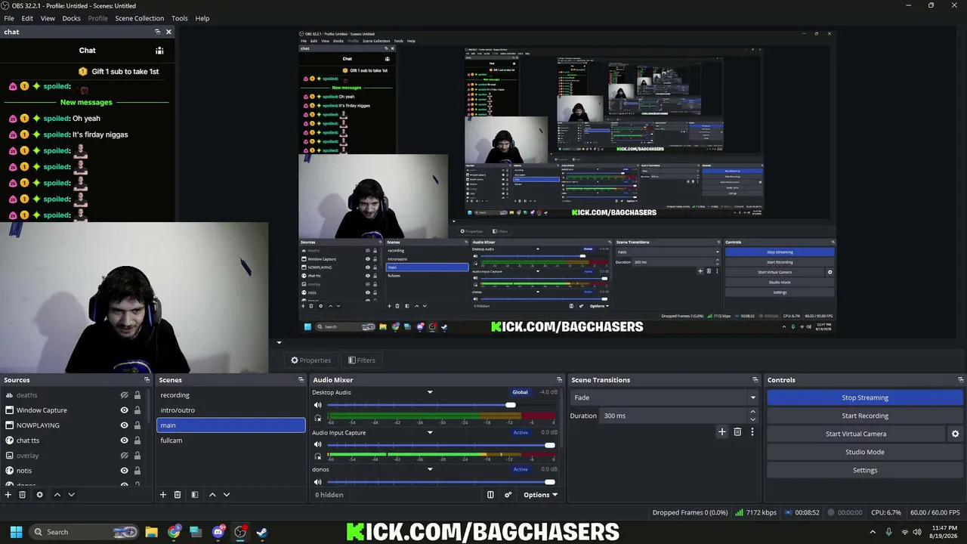967x544 pixels.
Task: Open Settings from Controls panel
Action: click(865, 470)
